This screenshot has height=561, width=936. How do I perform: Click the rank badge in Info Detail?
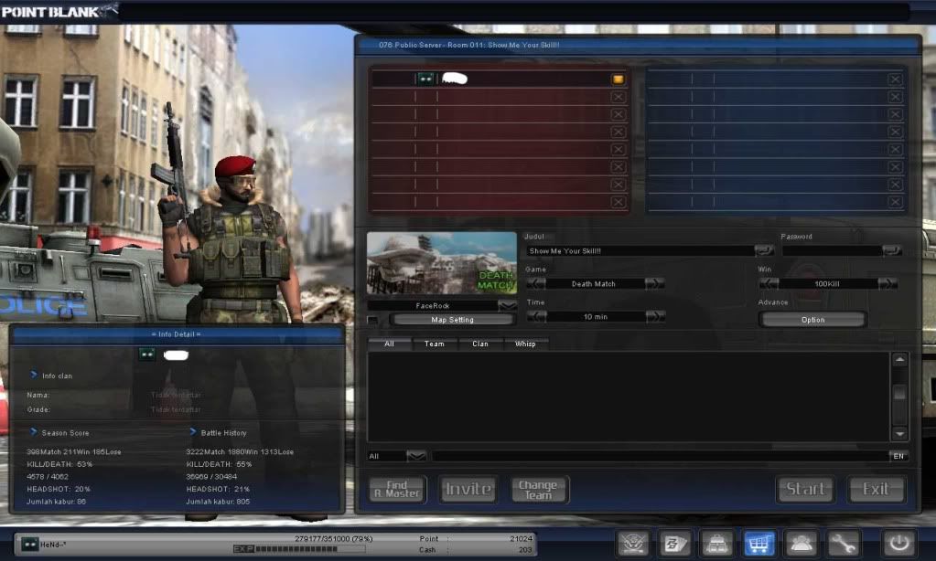pos(146,355)
